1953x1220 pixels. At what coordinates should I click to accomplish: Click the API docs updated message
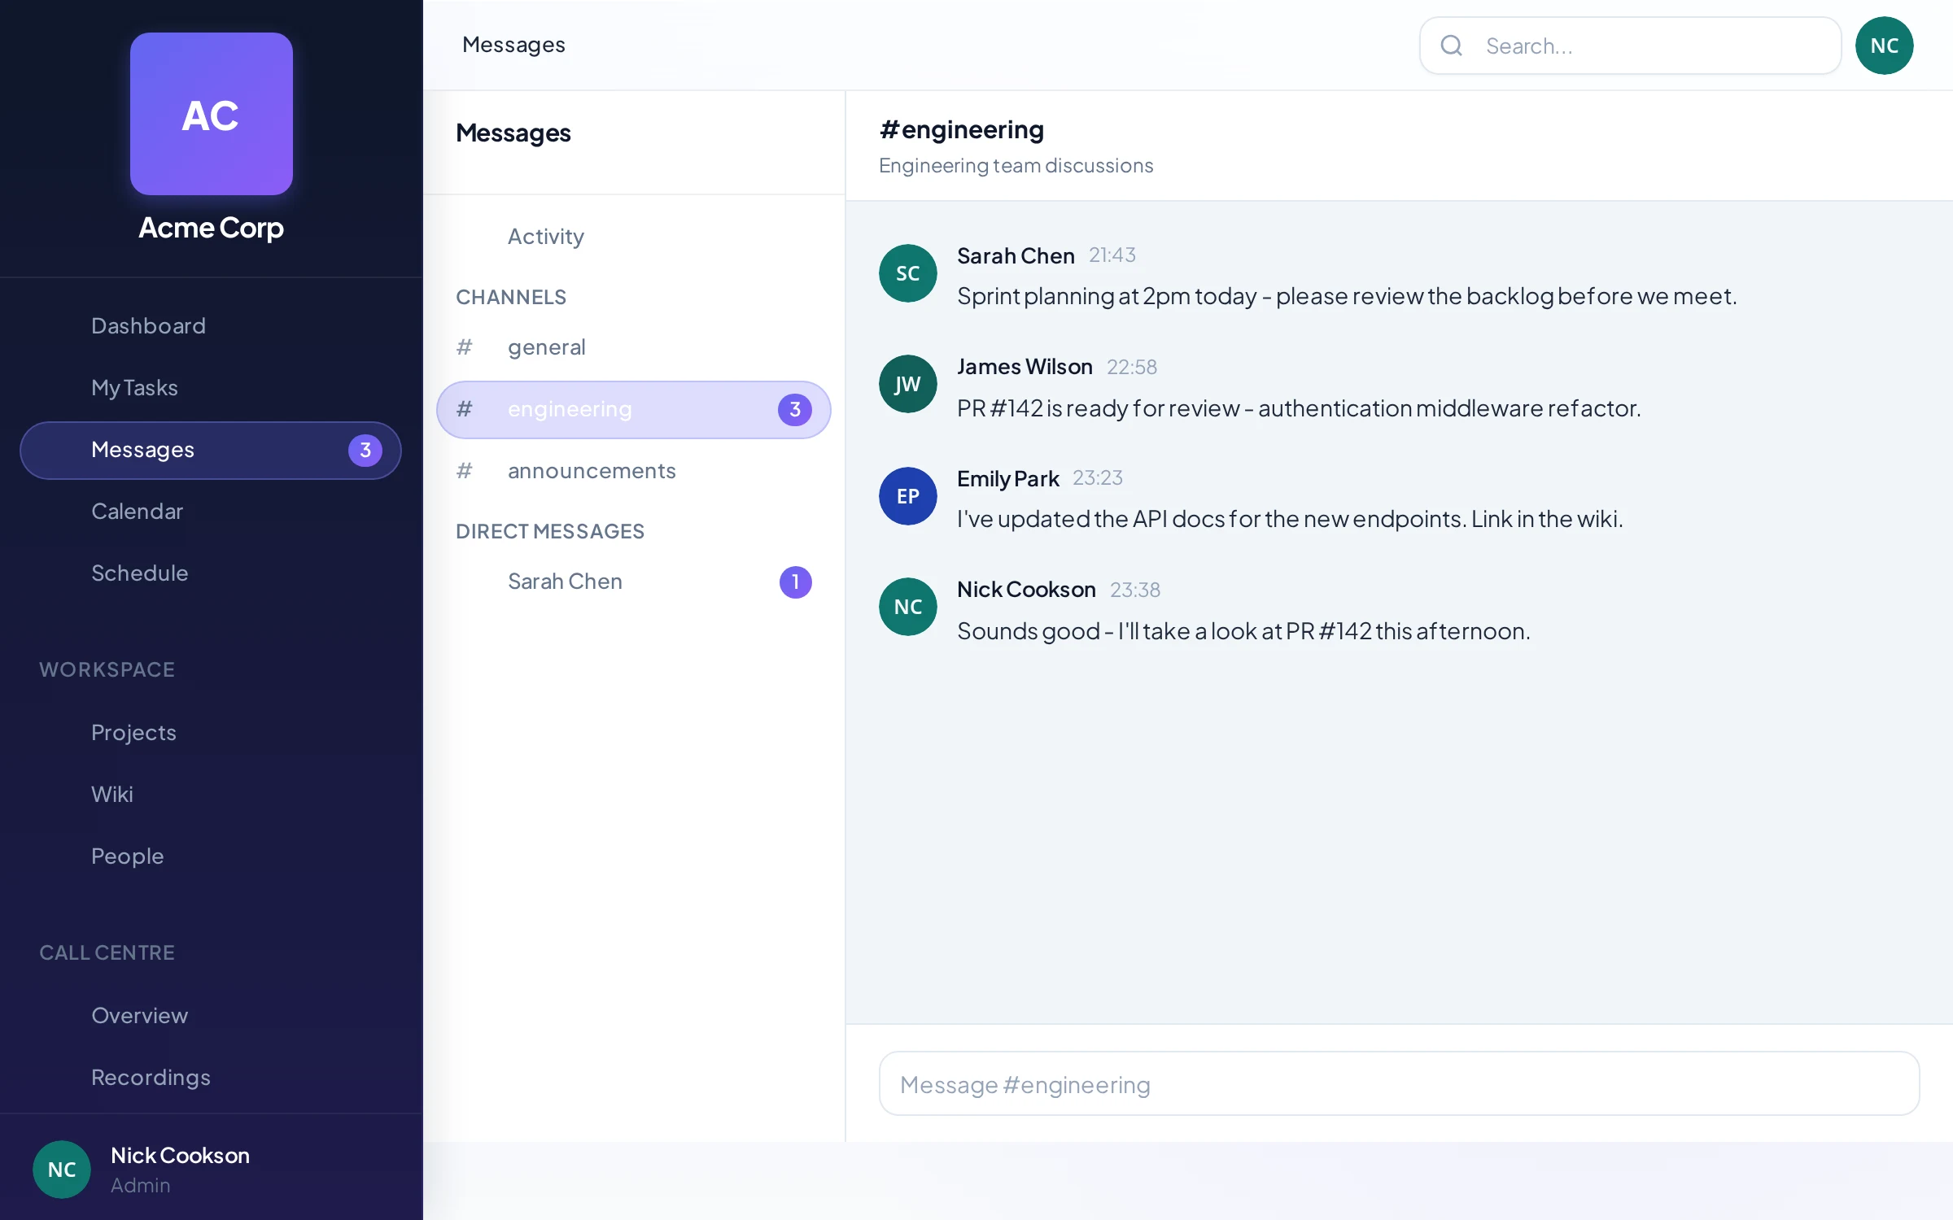(1290, 519)
